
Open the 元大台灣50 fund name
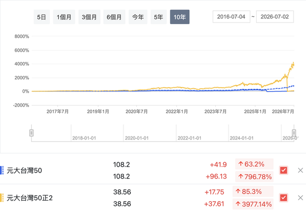click(24, 171)
